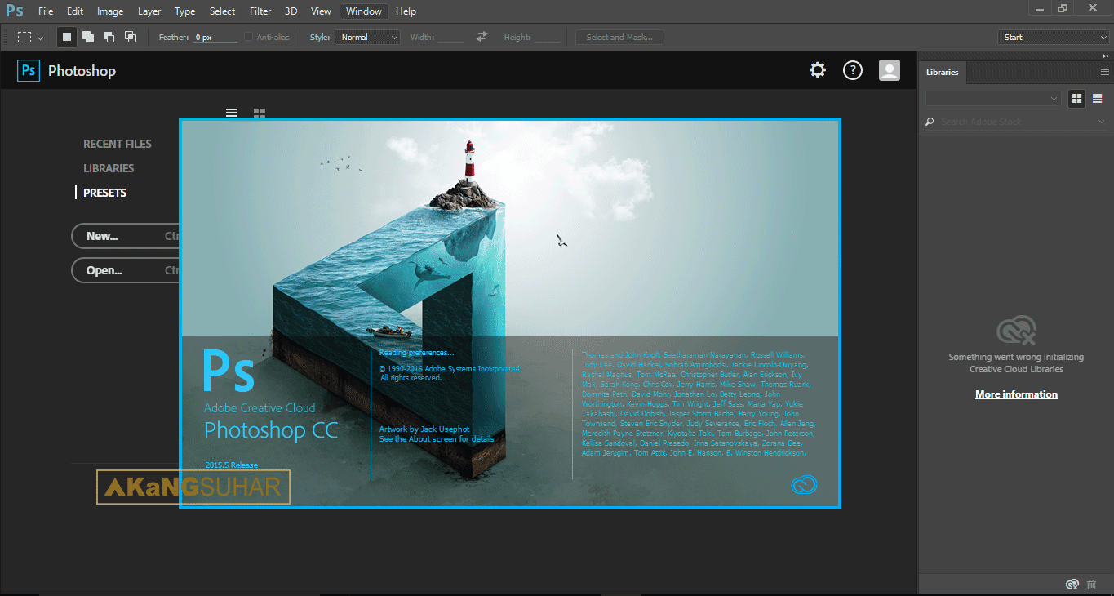Image resolution: width=1114 pixels, height=596 pixels.
Task: Show the RECENT FILES section
Action: click(x=118, y=144)
